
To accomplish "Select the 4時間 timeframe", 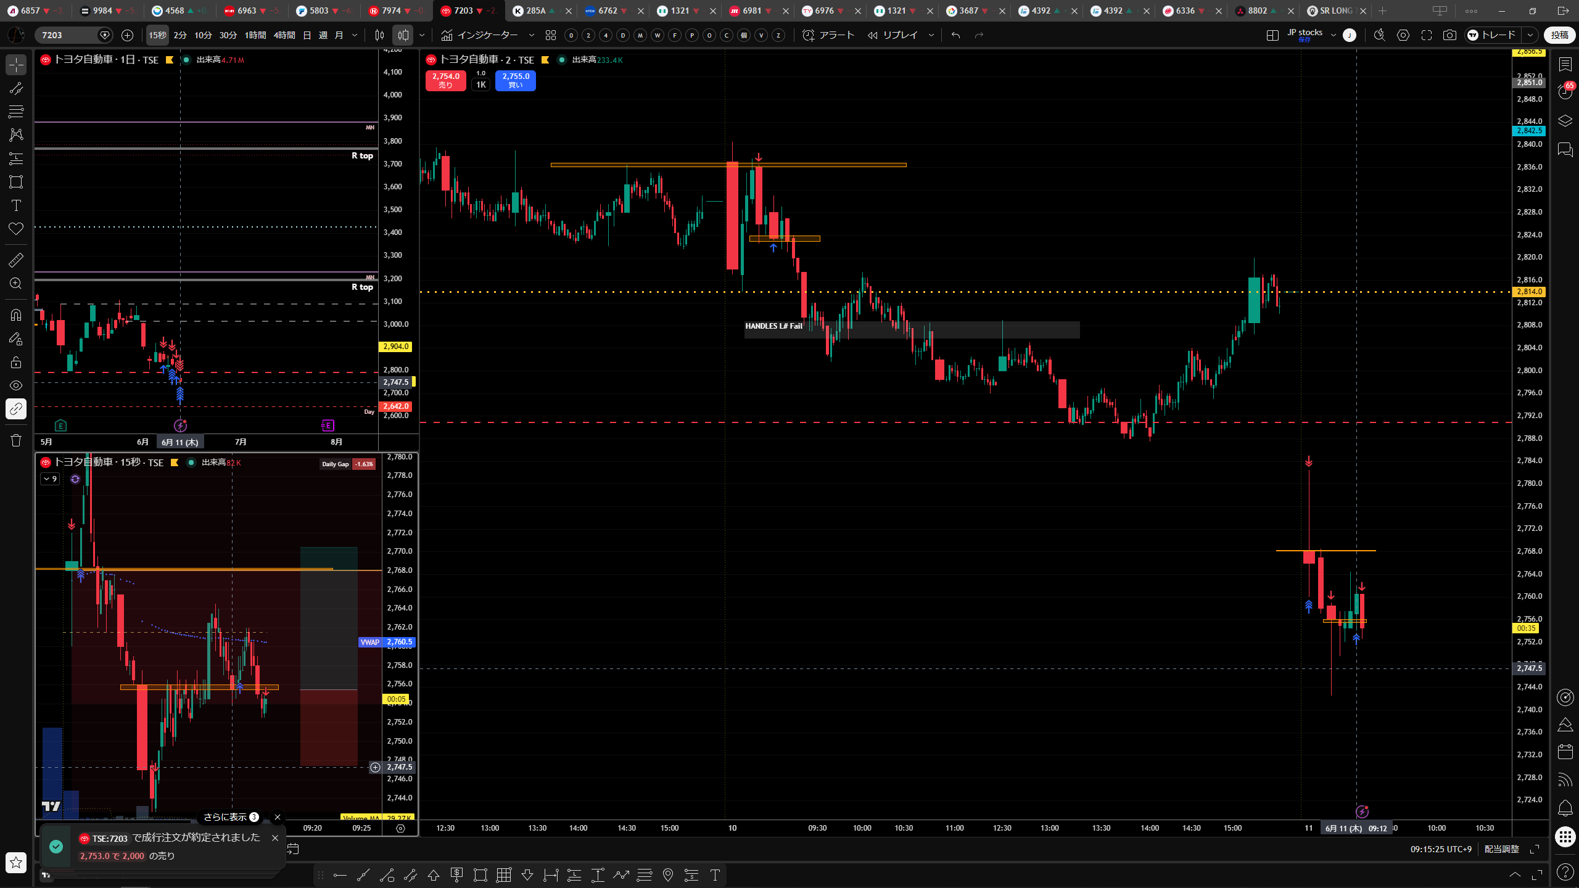I will coord(284,35).
